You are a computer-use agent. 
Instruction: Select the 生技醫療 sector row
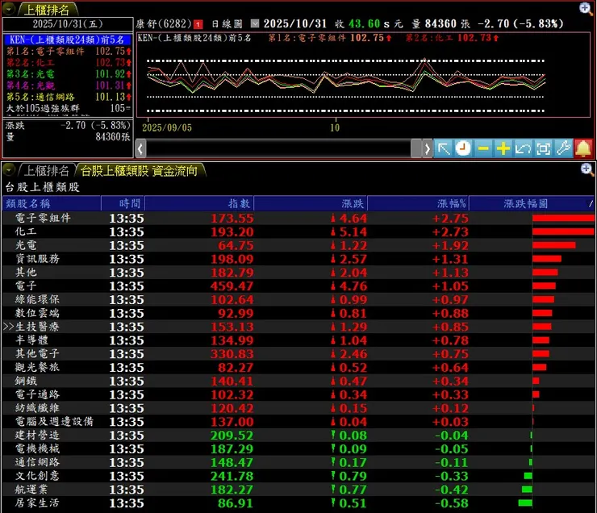coord(298,327)
